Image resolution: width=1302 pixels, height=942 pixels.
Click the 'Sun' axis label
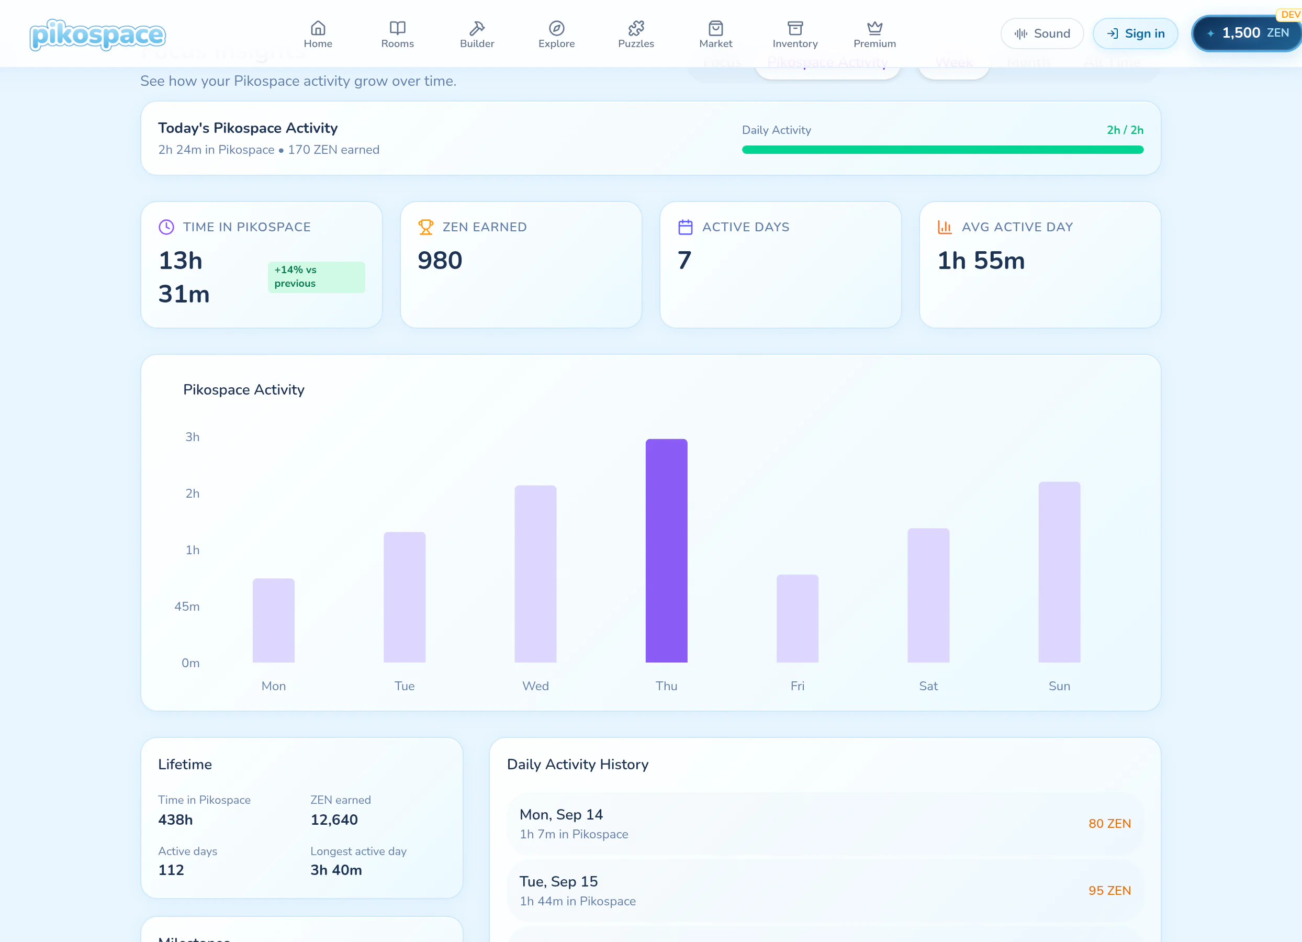pos(1059,686)
